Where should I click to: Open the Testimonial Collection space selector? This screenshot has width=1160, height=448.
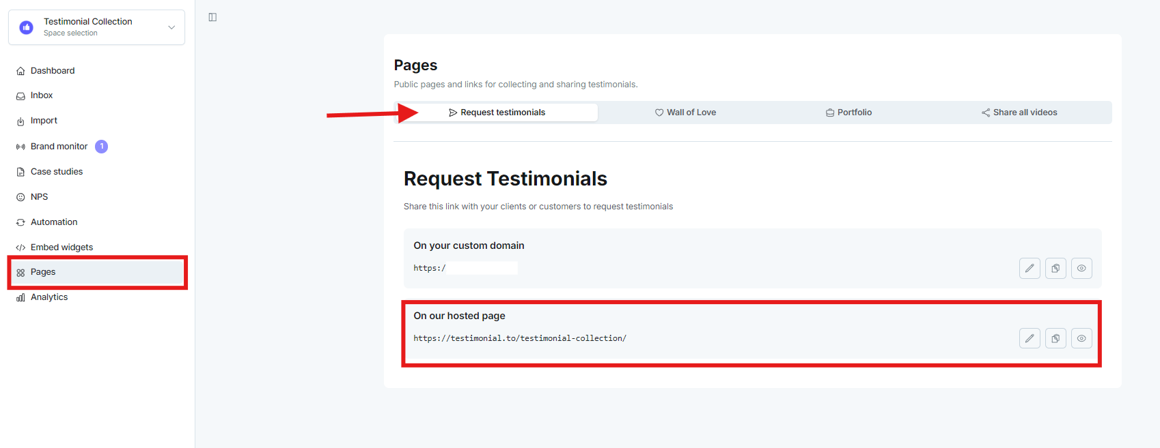pos(96,27)
